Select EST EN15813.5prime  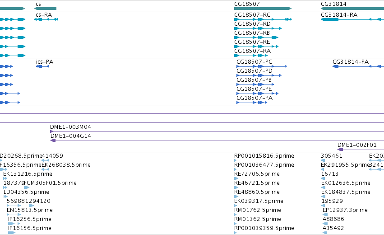pos(30,210)
